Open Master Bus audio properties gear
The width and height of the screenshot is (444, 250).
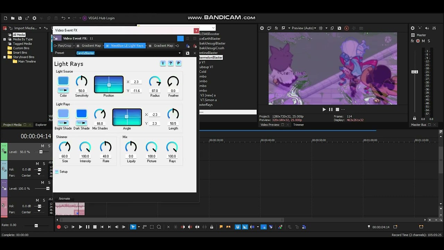coord(412,28)
